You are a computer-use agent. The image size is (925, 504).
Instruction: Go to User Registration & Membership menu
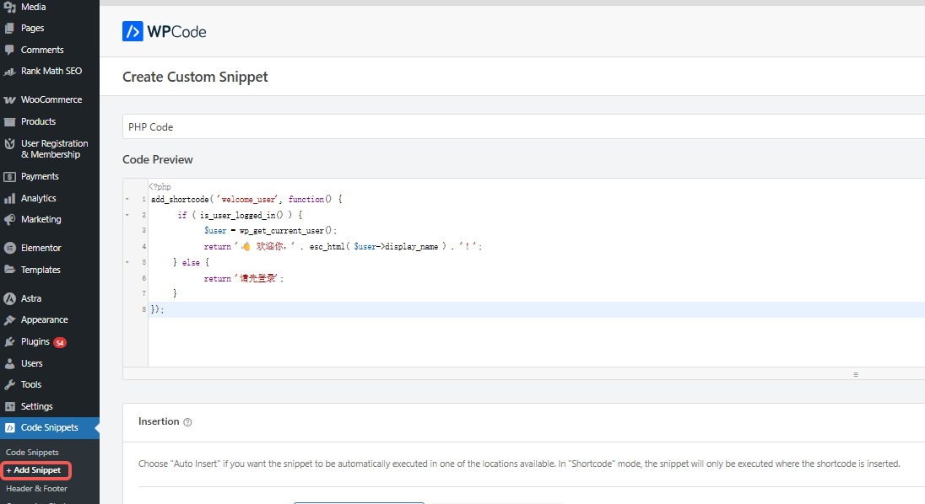click(x=54, y=149)
